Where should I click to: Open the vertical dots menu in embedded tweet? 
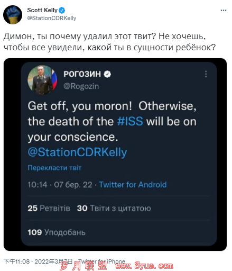coord(206,74)
